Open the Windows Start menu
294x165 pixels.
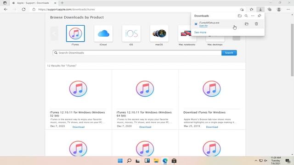pos(120,161)
